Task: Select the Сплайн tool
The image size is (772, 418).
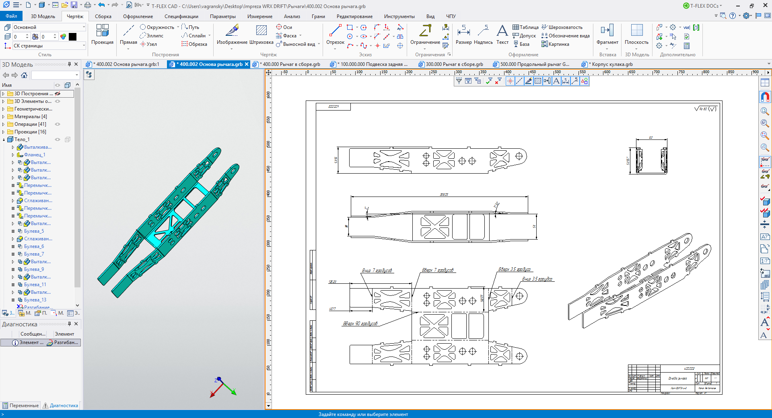Action: 194,35
